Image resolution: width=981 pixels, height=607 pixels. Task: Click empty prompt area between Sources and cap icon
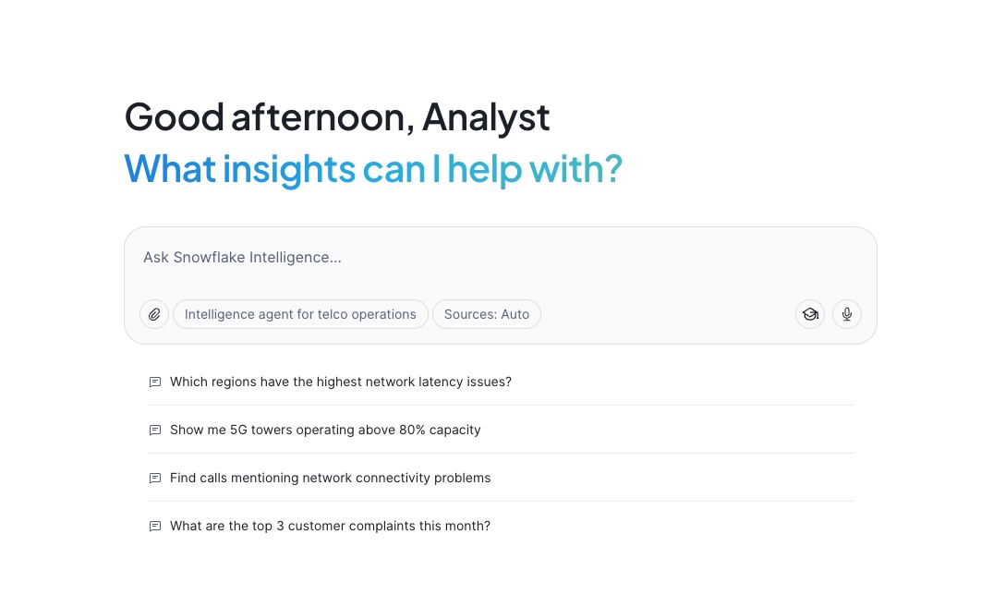click(665, 314)
